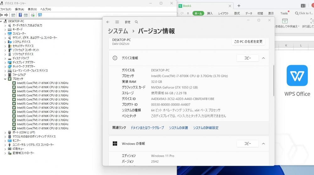Screen dimensions: 314x175
Task: Close the Book1 tab
Action: pyautogui.click(x=230, y=6)
